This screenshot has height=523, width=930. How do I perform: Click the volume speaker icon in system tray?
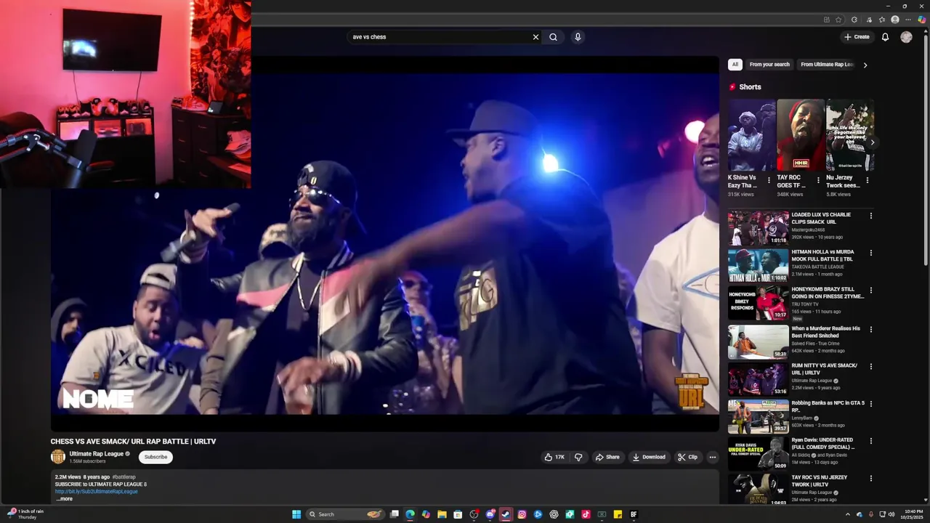pyautogui.click(x=893, y=514)
